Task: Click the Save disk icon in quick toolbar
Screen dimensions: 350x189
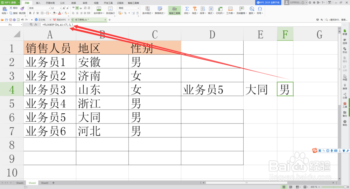Action: click(x=6, y=20)
